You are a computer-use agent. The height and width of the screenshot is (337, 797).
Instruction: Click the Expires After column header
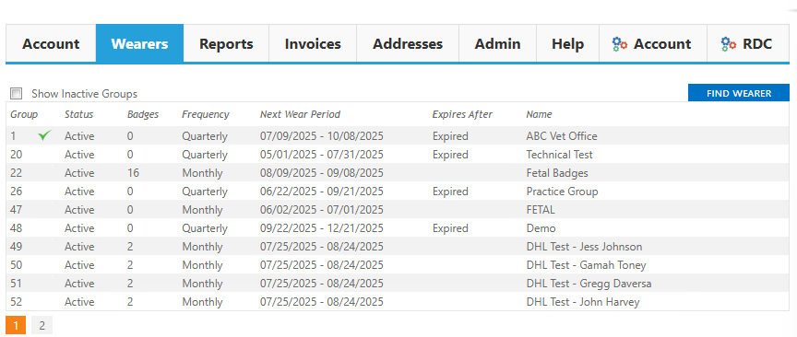(x=462, y=114)
